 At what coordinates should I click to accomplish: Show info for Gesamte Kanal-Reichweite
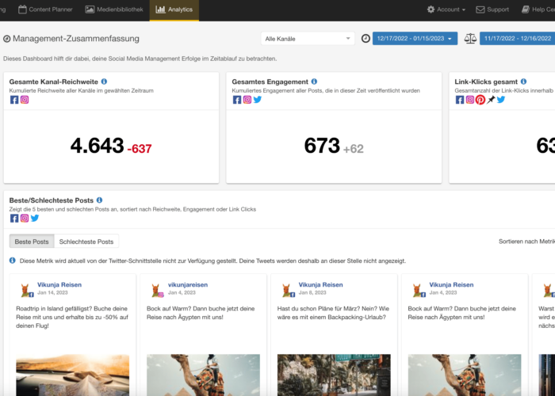(104, 82)
